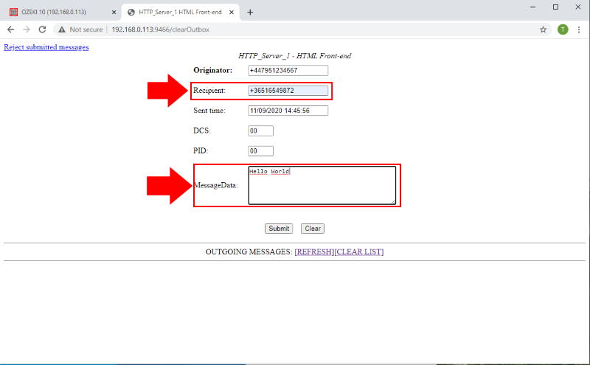The image size is (590, 365).
Task: Click the Clear button
Action: click(312, 229)
